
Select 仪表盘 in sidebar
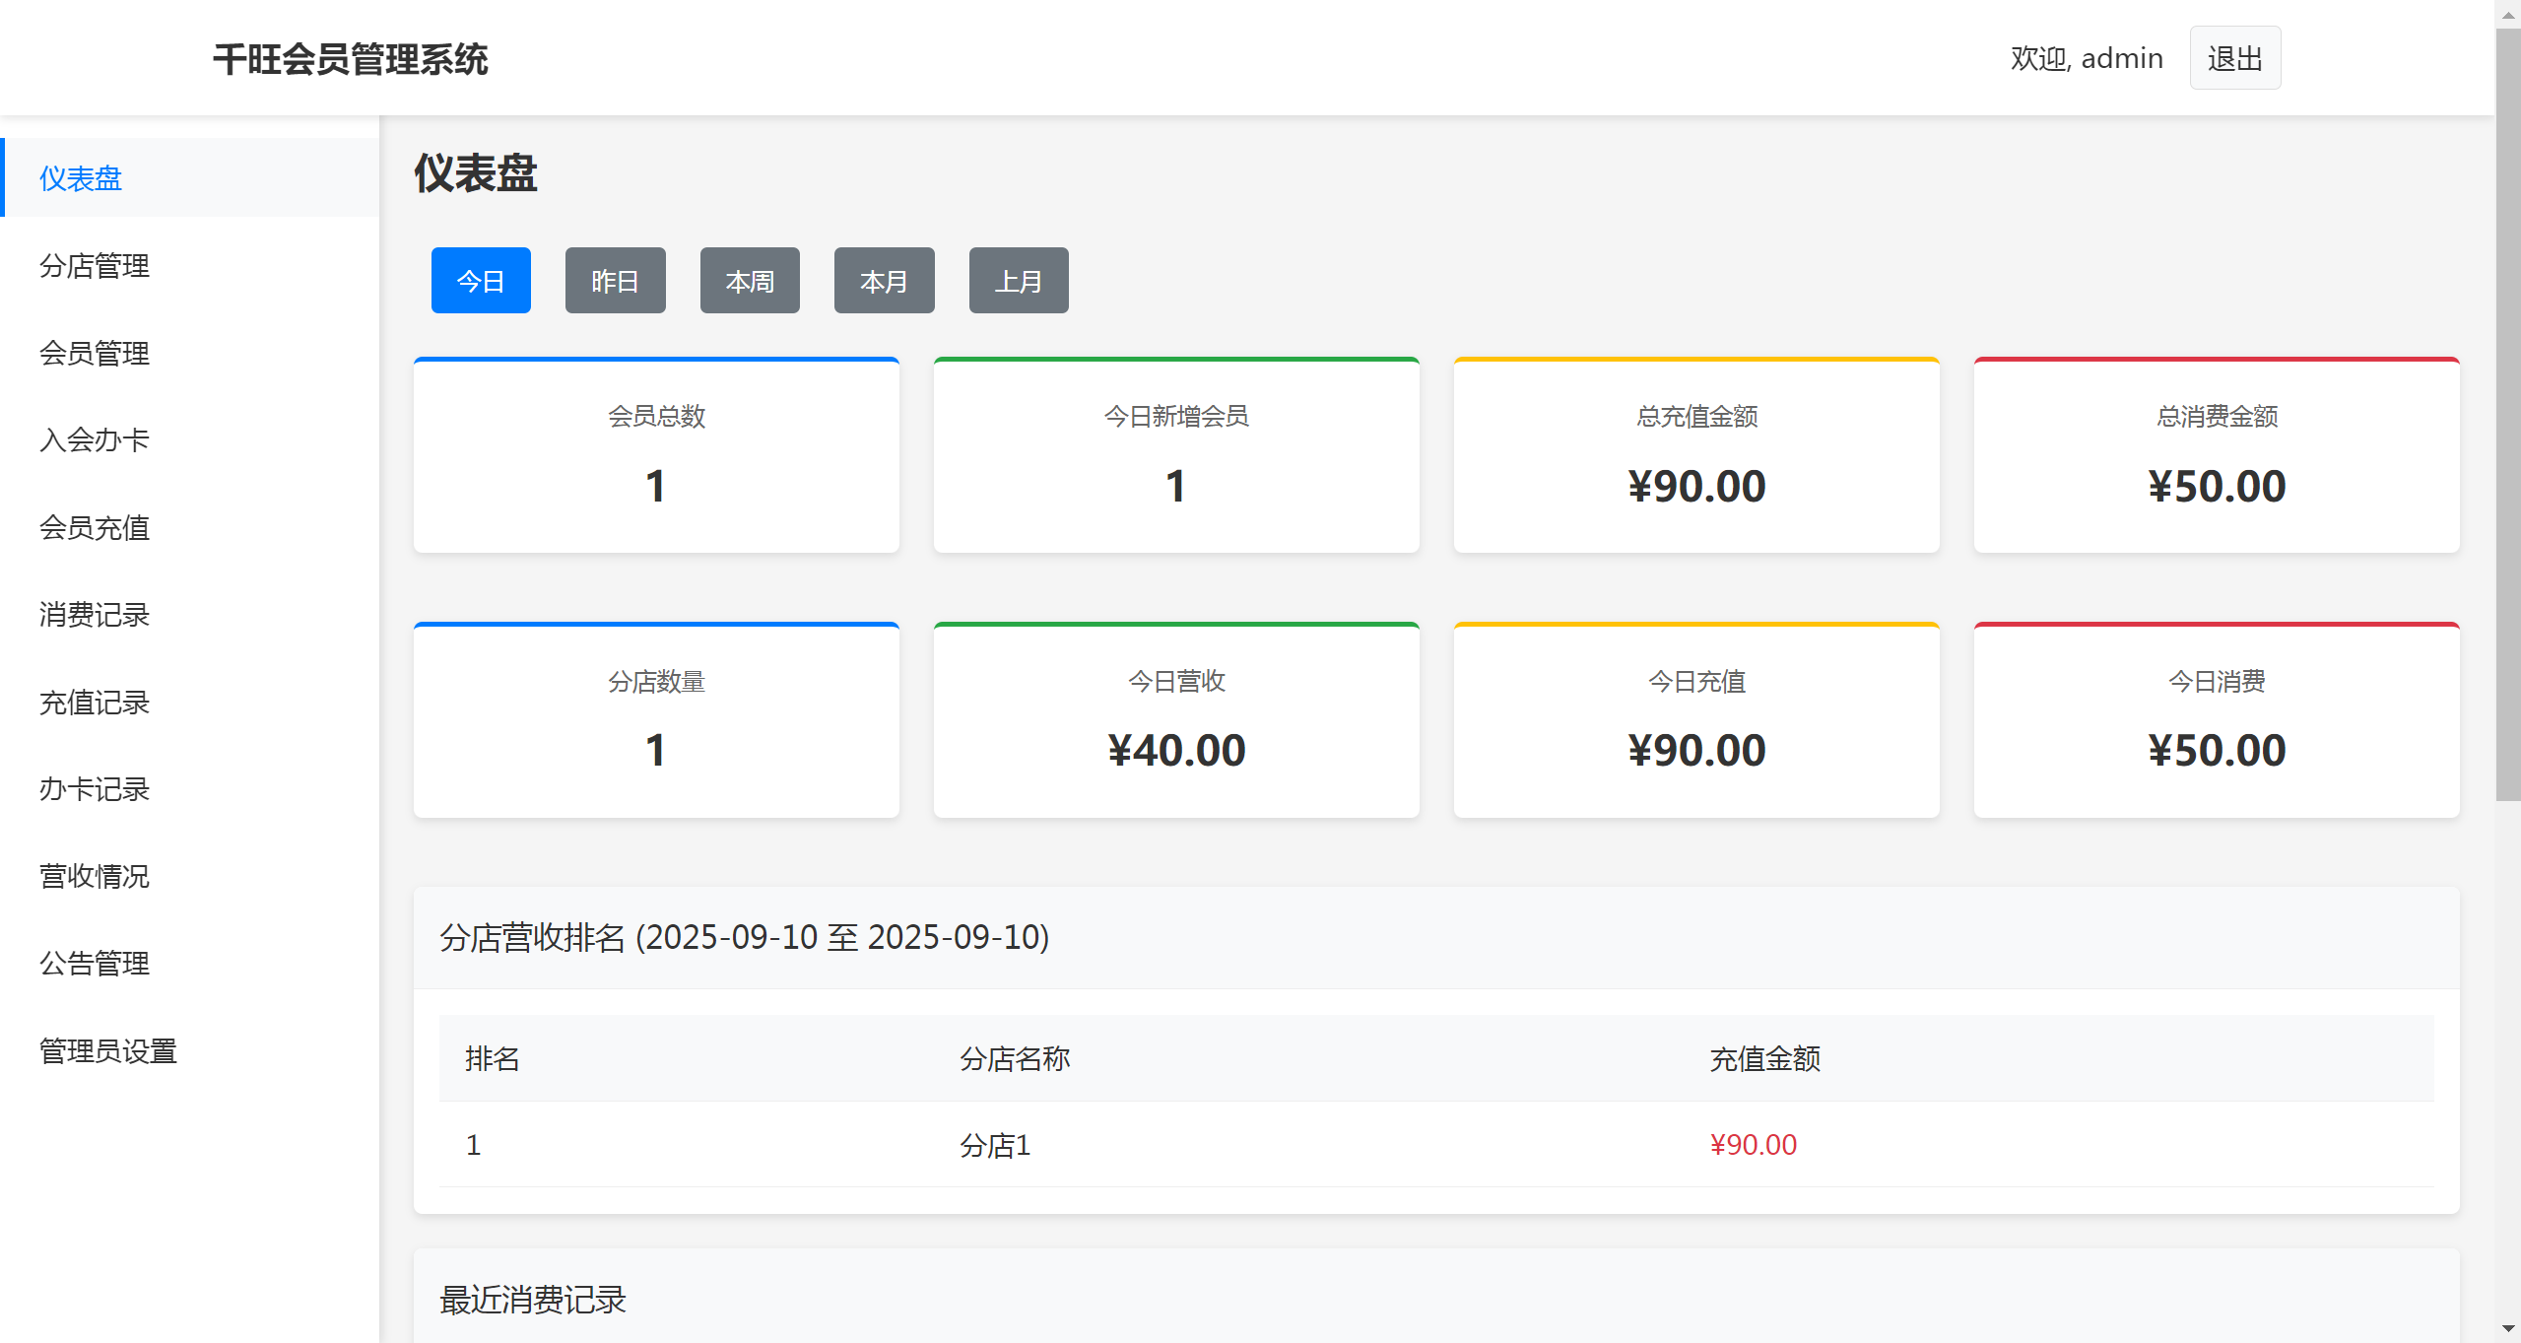(81, 178)
